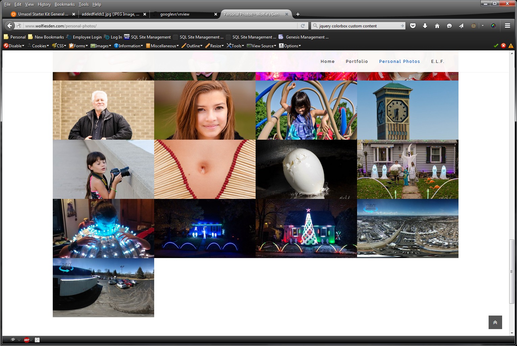The height and width of the screenshot is (346, 517).
Task: Open the Edit menu
Action: click(x=18, y=4)
